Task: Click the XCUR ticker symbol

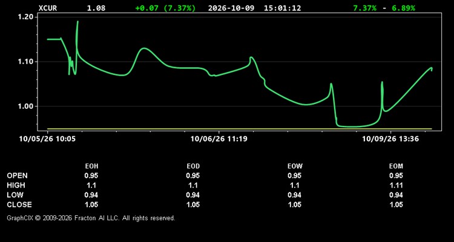Action: [x=48, y=8]
